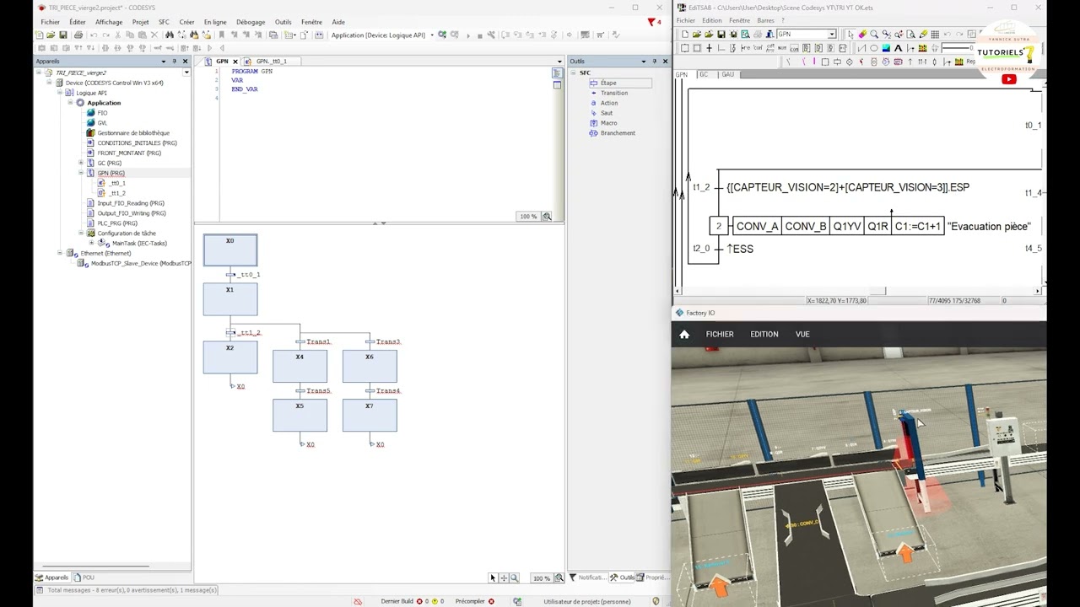This screenshot has height=607, width=1080.
Task: Click the Save icon in EdiTSAB toolbar
Action: pos(721,35)
